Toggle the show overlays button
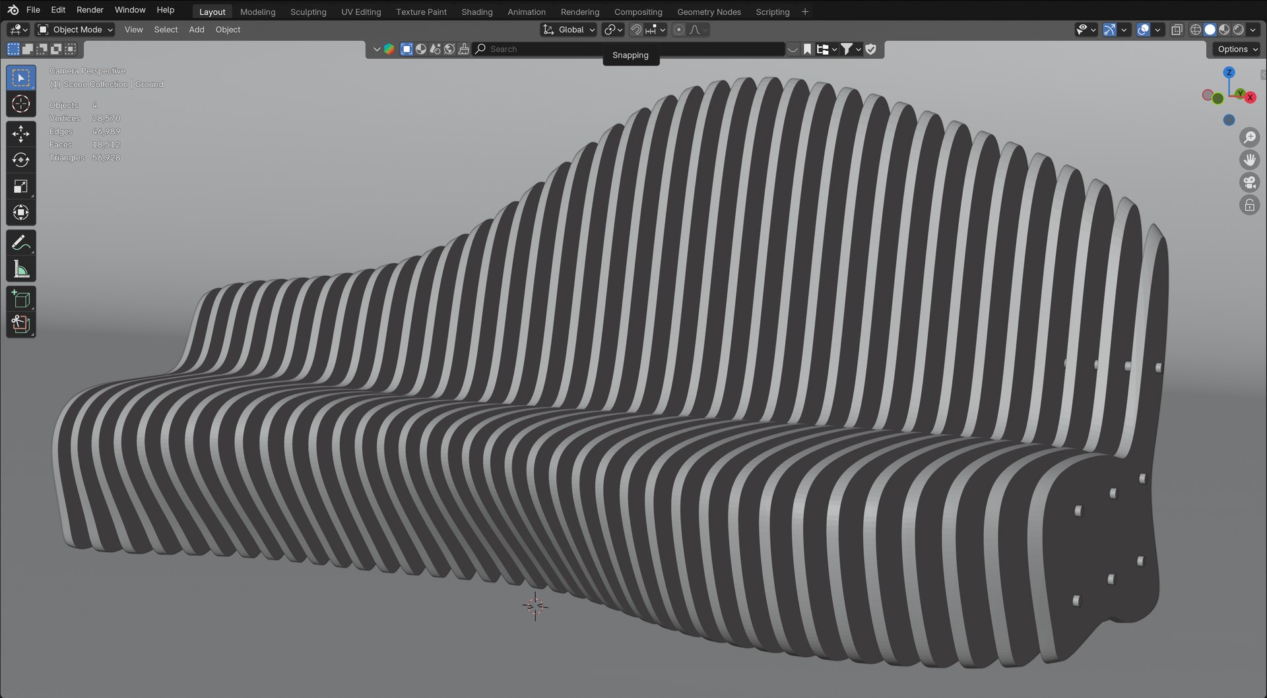This screenshot has width=1267, height=698. coord(1144,30)
